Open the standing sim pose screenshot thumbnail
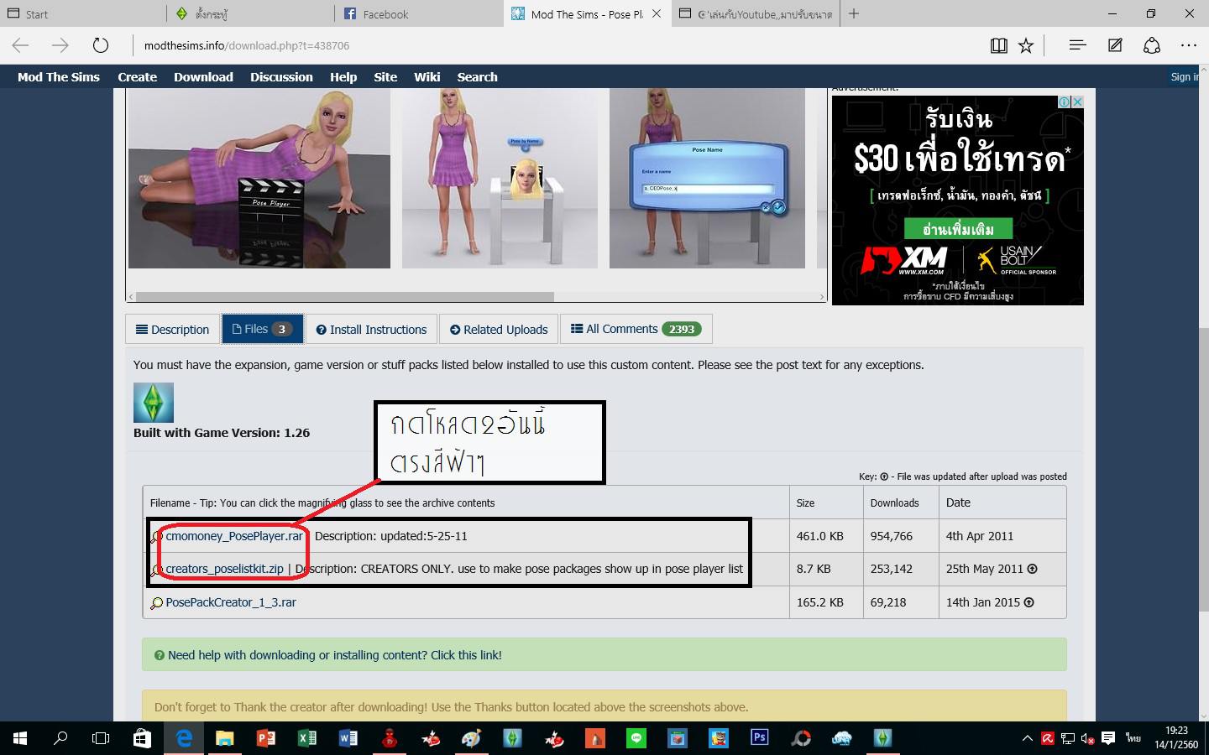 [500, 178]
